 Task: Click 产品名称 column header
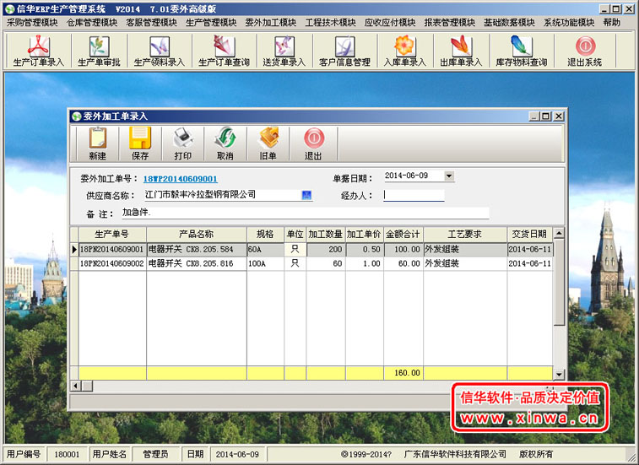[197, 234]
